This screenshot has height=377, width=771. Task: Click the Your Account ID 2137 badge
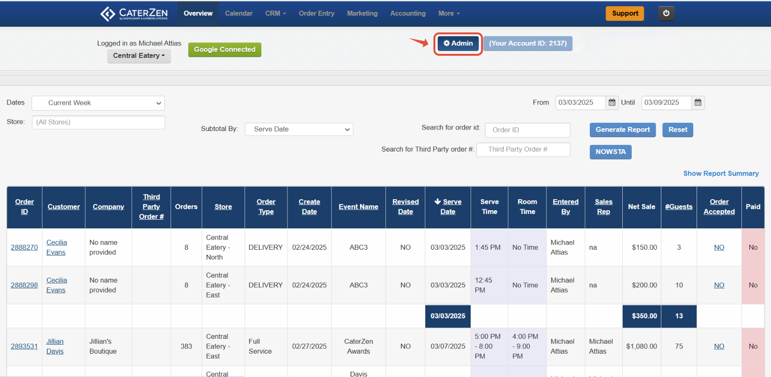click(x=528, y=43)
